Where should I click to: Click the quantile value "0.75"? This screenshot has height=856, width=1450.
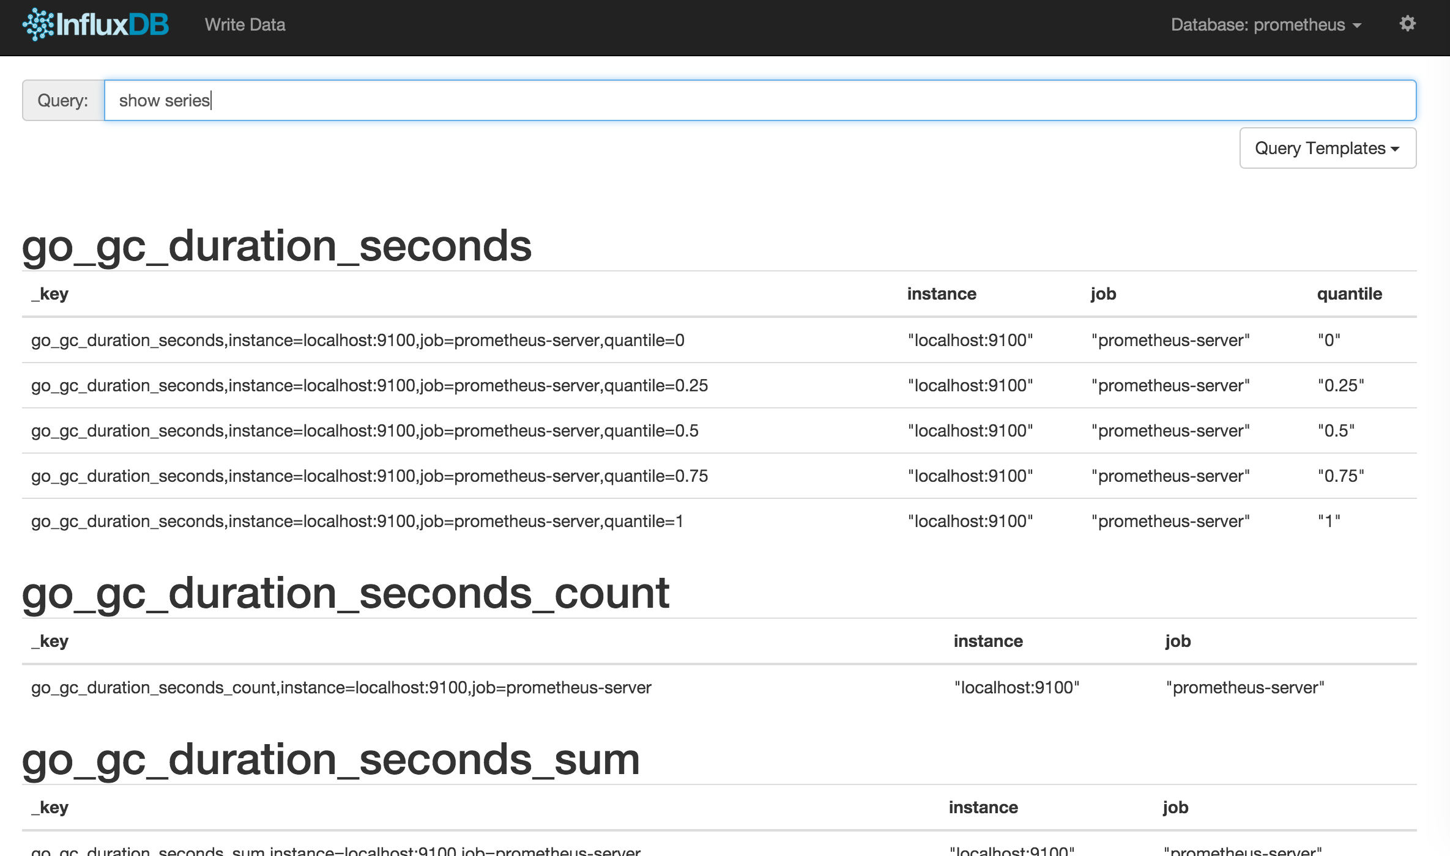(1340, 476)
